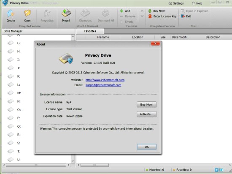Click the Drive Manager panel header

pos(38,31)
